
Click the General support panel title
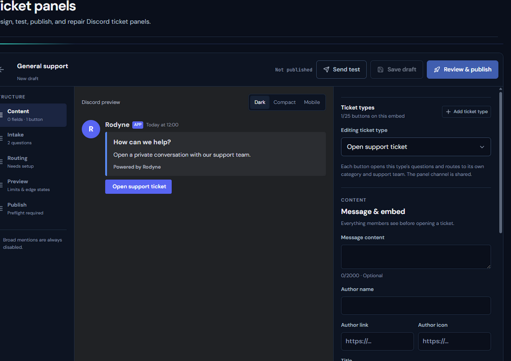coord(42,66)
